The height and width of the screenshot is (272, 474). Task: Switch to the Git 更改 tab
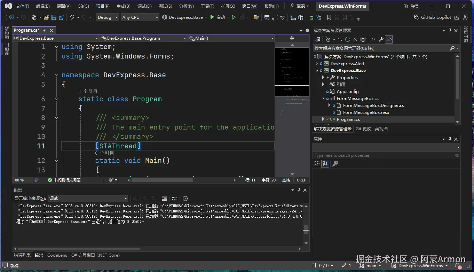[x=363, y=129]
